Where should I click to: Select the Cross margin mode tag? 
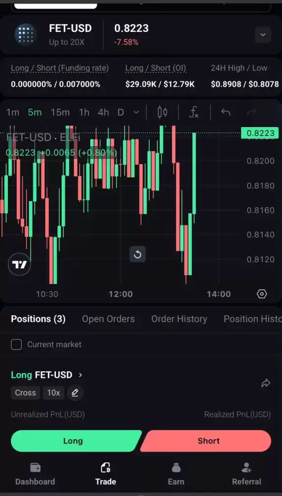point(26,393)
